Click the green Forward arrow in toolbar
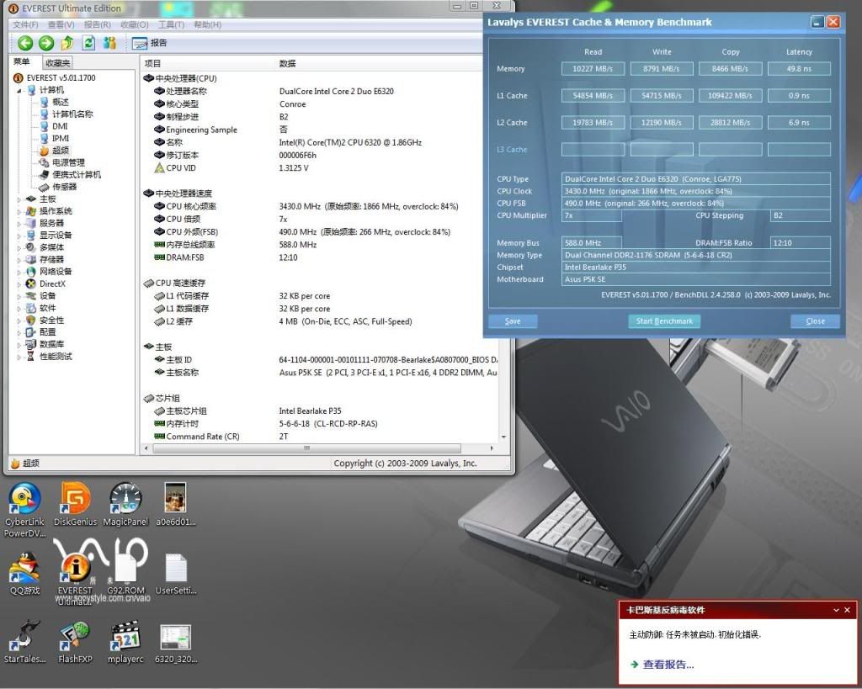This screenshot has width=862, height=689. (45, 42)
